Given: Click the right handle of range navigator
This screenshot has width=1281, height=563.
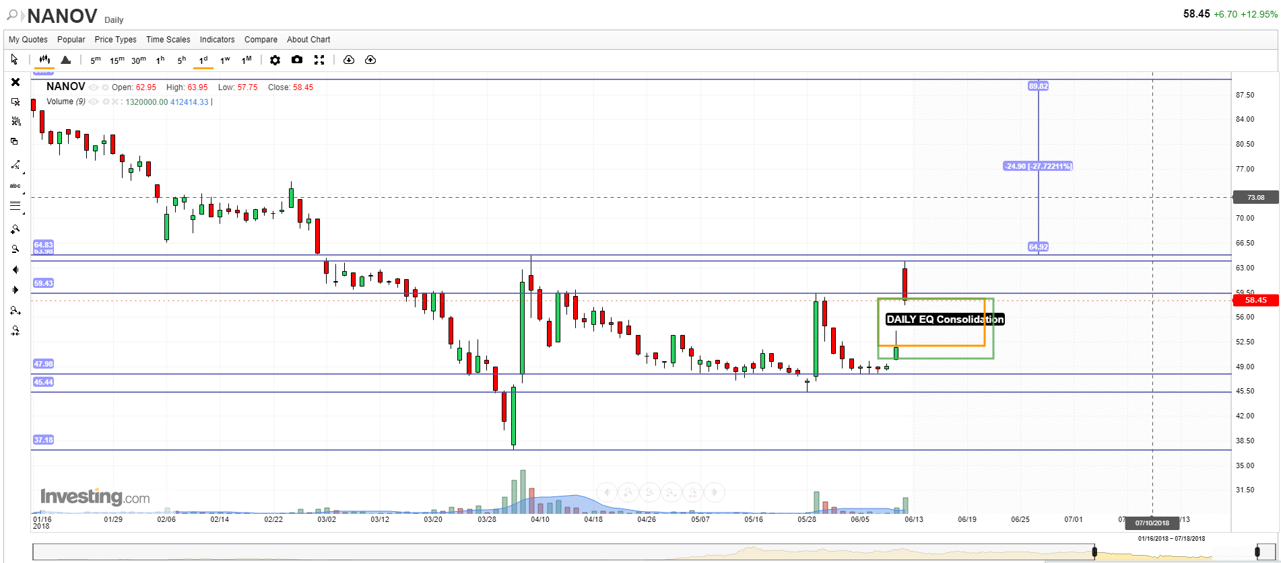Looking at the screenshot, I should [1257, 552].
